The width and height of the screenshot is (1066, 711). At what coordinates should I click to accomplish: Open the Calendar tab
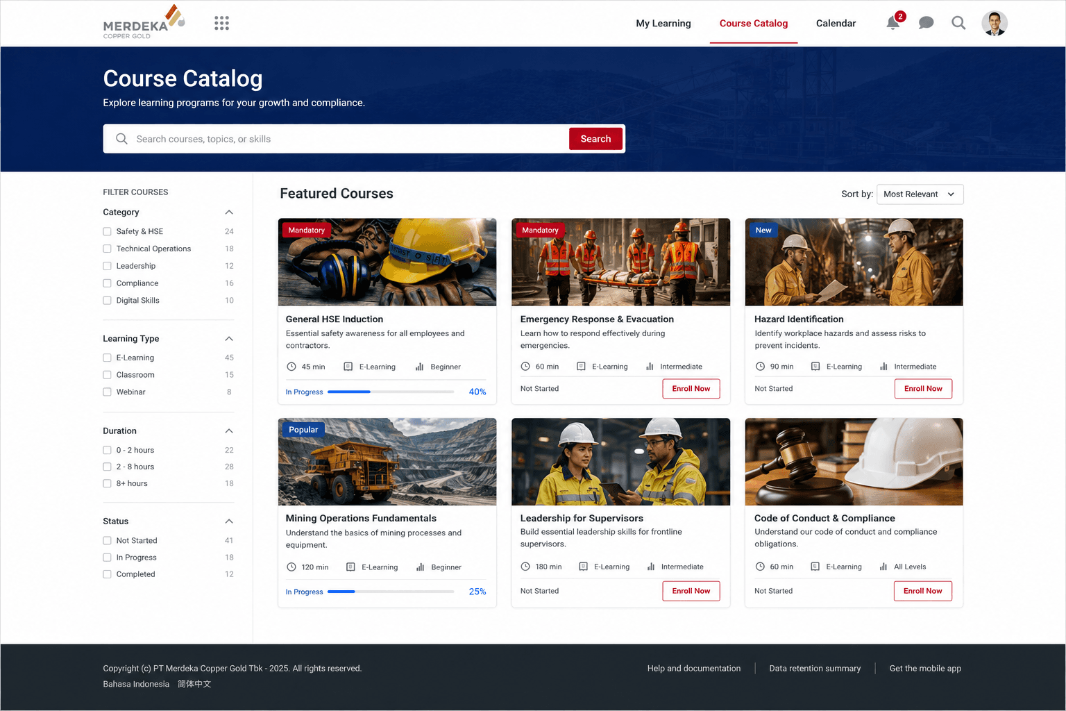(x=836, y=24)
